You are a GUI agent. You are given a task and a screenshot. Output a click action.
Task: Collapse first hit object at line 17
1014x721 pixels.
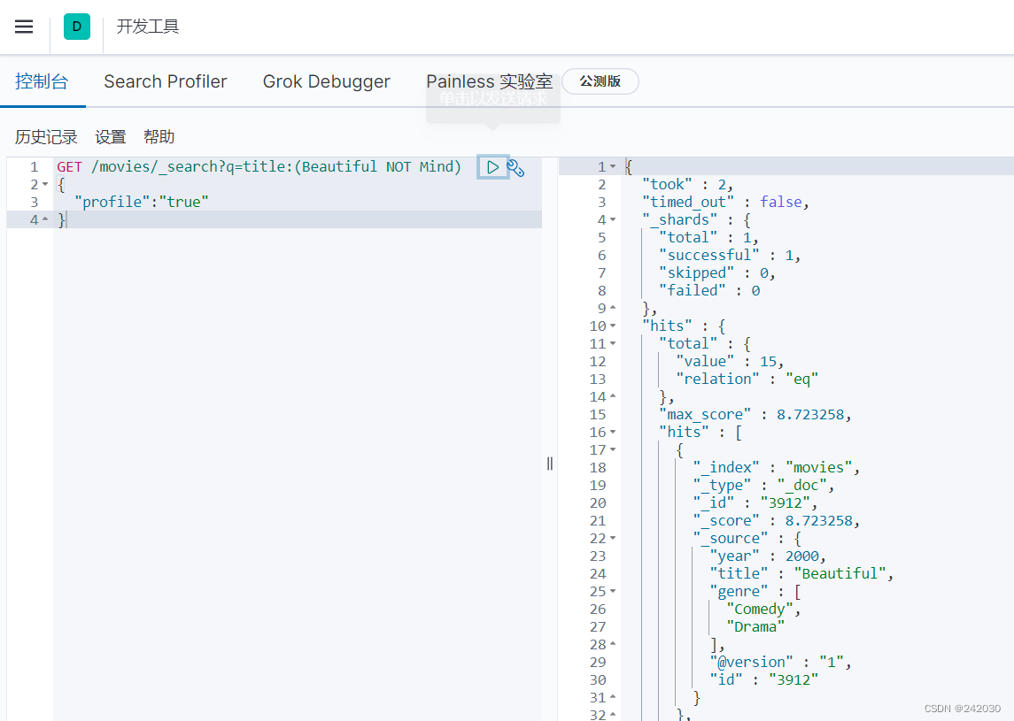613,449
